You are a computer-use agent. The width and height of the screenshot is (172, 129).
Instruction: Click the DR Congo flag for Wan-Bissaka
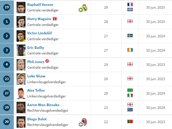(130, 110)
